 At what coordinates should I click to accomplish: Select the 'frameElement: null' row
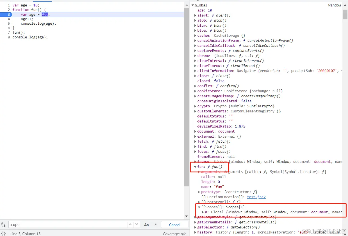(216, 157)
